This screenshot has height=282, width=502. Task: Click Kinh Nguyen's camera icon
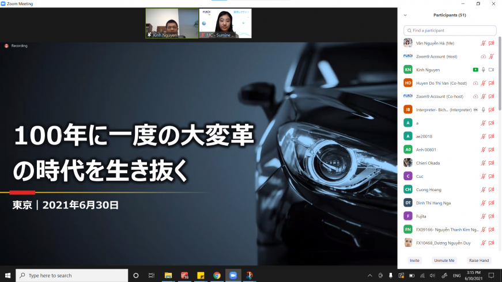pyautogui.click(x=492, y=70)
